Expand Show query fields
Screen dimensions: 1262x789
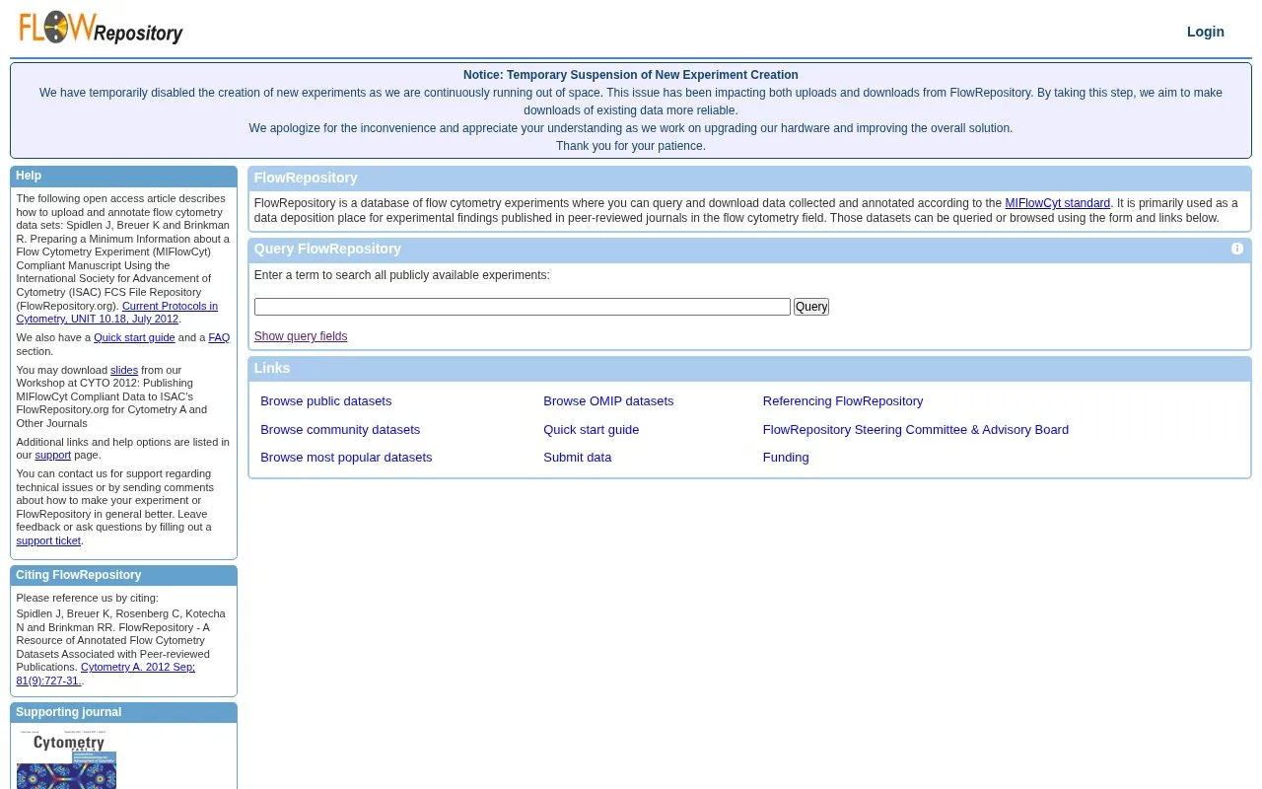(x=301, y=336)
